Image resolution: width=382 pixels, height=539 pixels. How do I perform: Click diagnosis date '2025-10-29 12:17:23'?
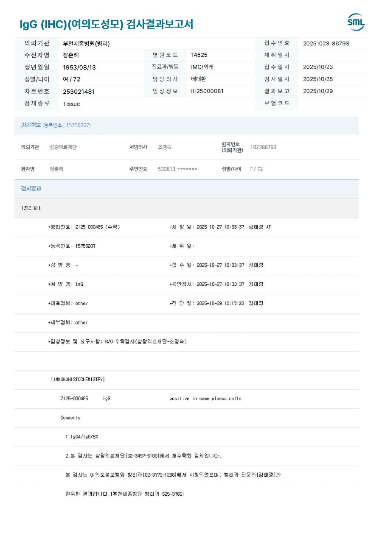[x=220, y=303]
